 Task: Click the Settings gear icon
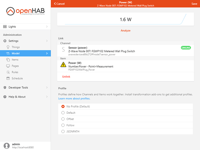coord(5,41)
